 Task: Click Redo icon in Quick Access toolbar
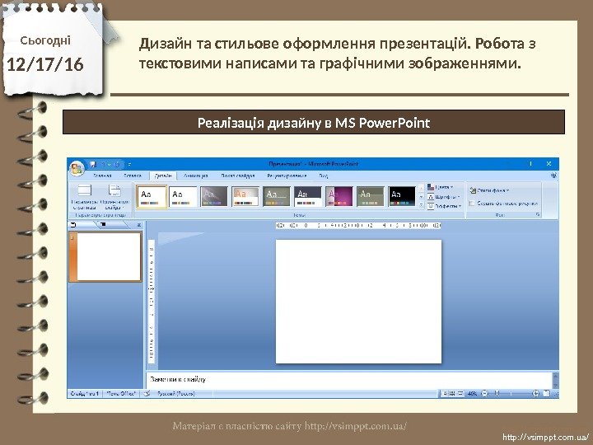[x=117, y=164]
